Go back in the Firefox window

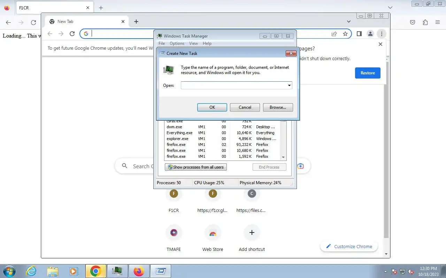8,23
